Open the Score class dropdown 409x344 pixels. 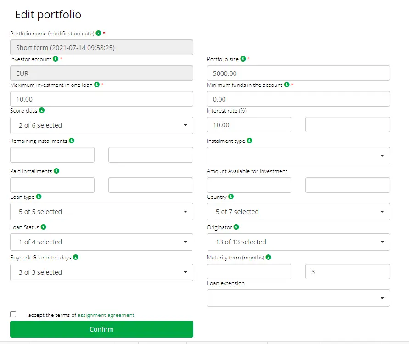tap(101, 125)
